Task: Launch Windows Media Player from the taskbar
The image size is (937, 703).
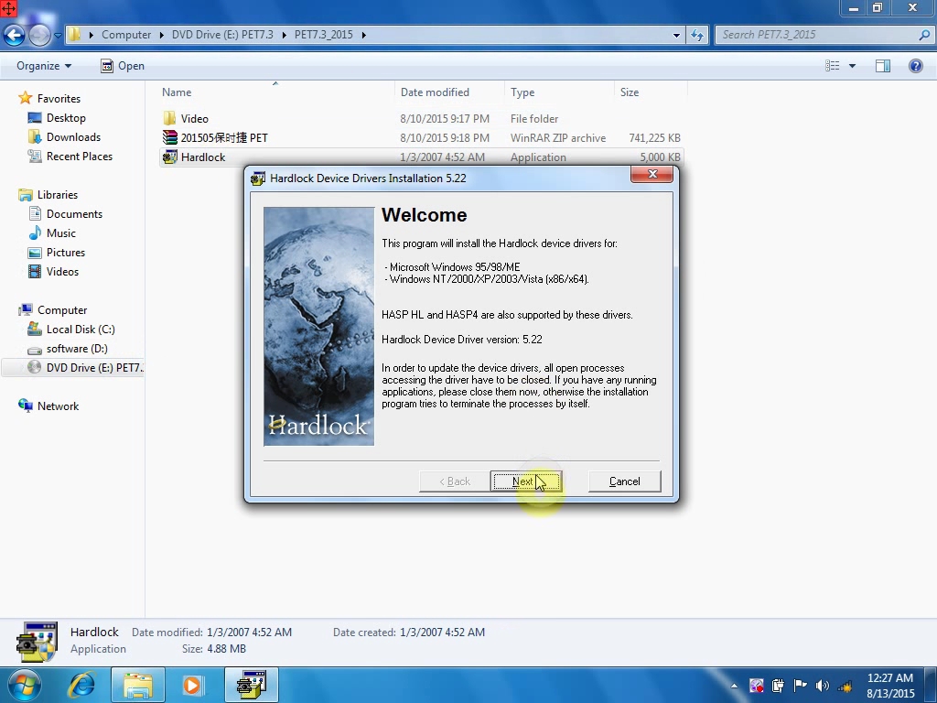Action: click(192, 685)
